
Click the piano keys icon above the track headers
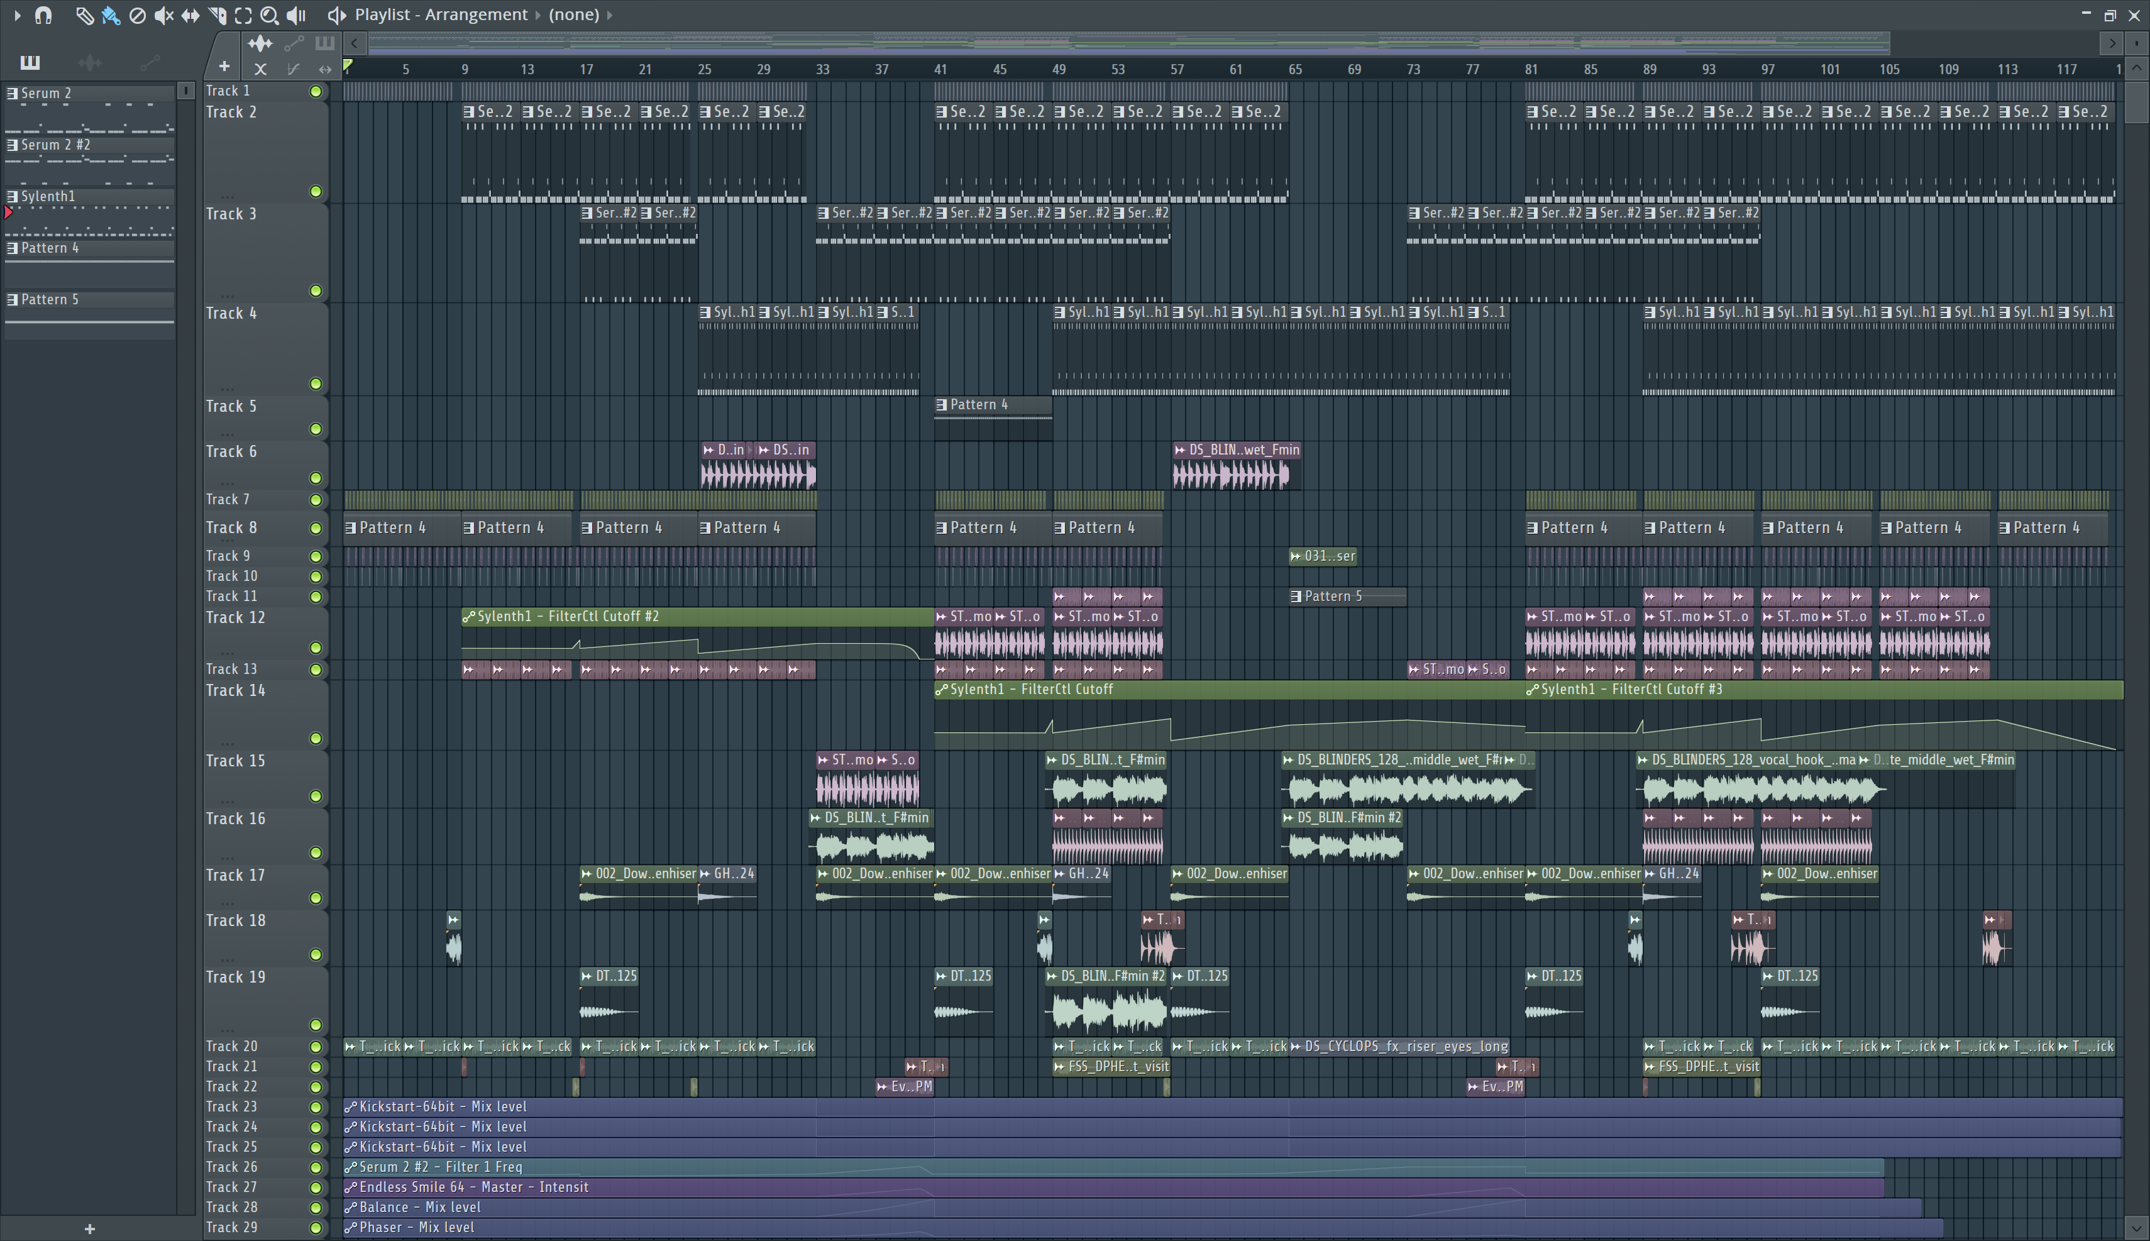(324, 43)
